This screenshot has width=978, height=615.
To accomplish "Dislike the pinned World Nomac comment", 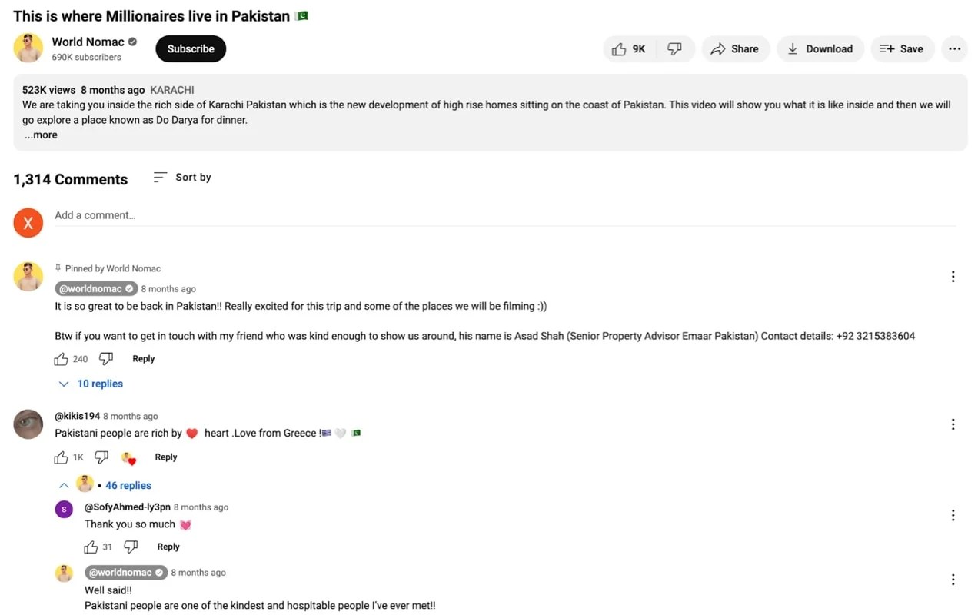I will (x=106, y=359).
